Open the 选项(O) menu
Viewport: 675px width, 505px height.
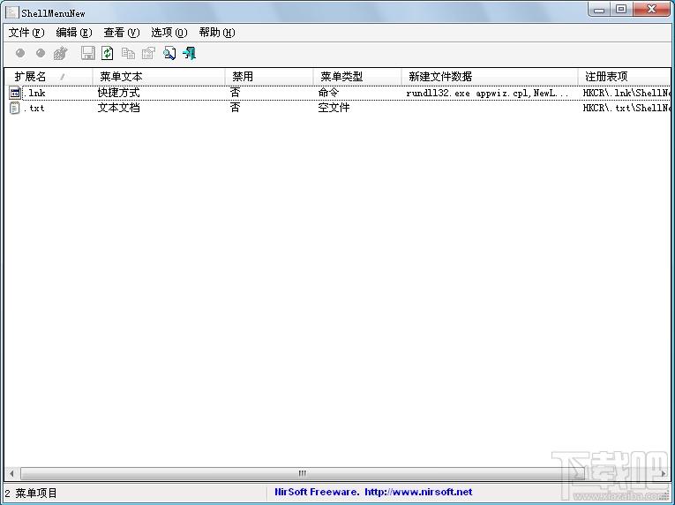tap(169, 33)
